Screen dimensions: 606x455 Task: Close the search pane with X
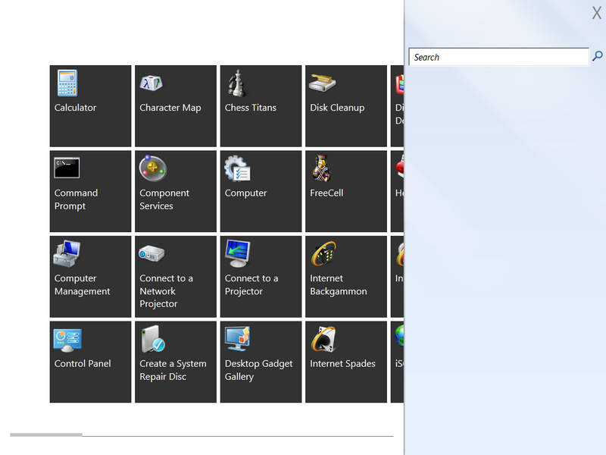coord(597,13)
